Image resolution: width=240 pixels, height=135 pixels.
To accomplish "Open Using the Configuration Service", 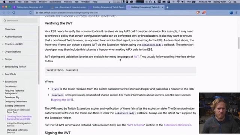I will click(19, 124).
